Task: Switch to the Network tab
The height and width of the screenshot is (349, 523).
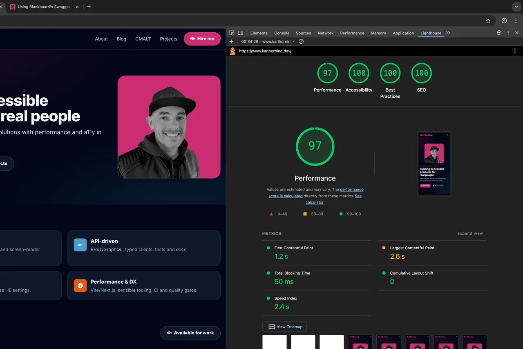Action: [x=326, y=33]
